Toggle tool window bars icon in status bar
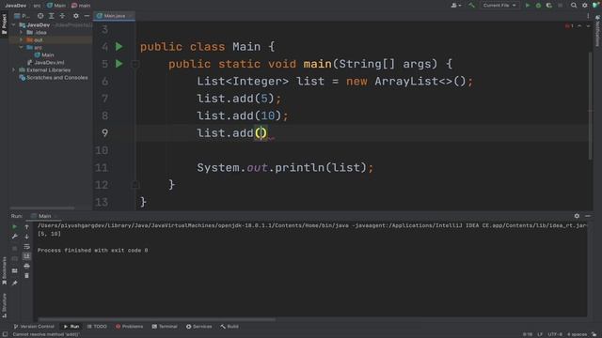The height and width of the screenshot is (338, 602). pos(5,334)
